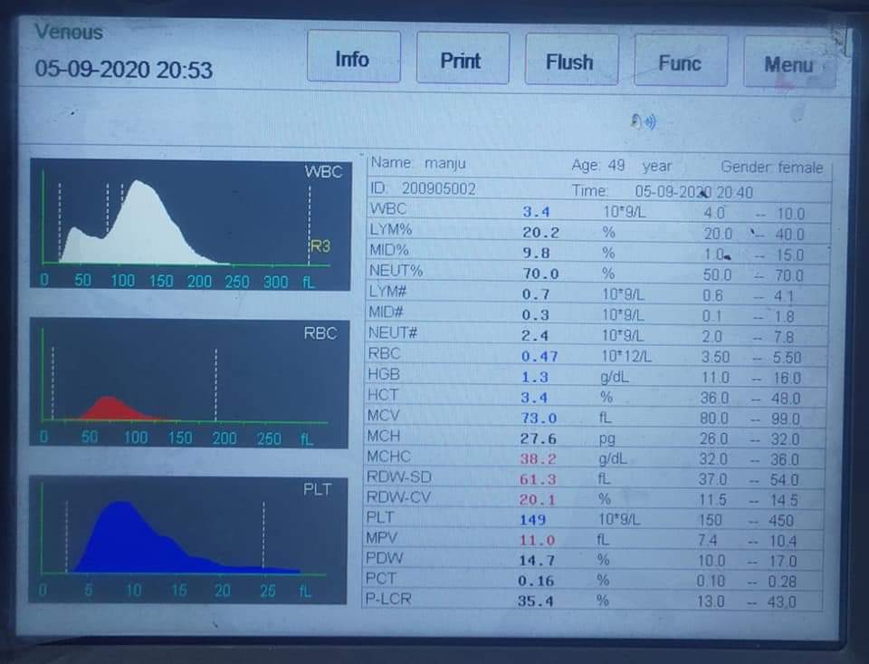The width and height of the screenshot is (869, 664).
Task: Select the LYM% value 20.2
Action: (540, 233)
